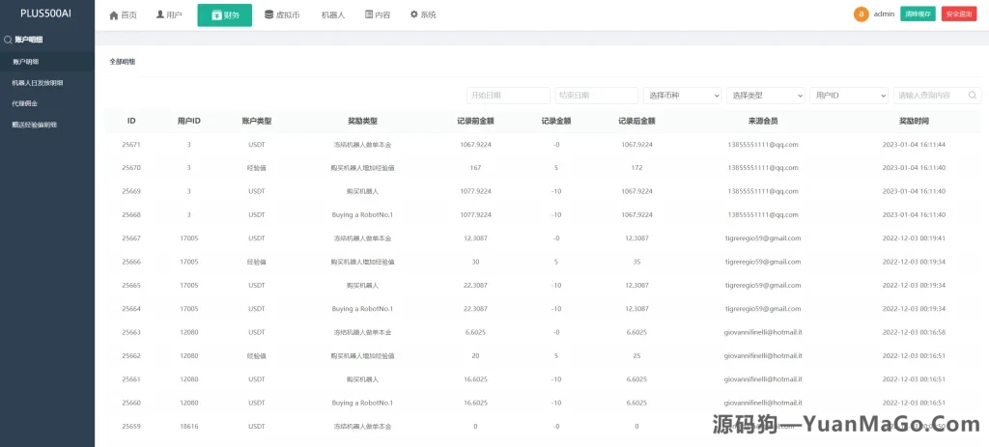Viewport: 989px width, 447px height.
Task: Click the 记录前金额 column header
Action: (x=475, y=121)
